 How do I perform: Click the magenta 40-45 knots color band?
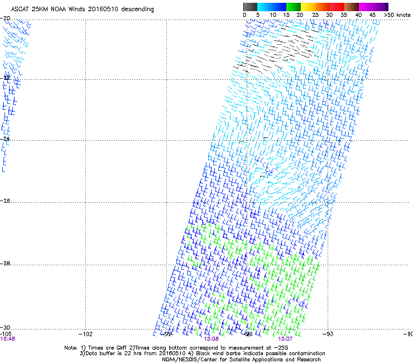pyautogui.click(x=366, y=7)
